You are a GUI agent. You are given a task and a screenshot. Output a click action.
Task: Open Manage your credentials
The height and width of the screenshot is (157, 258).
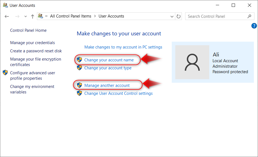[x=32, y=43]
